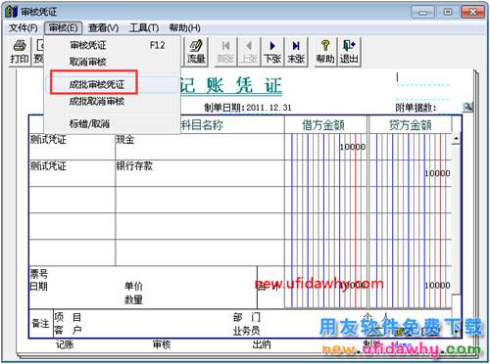Screen dimensions: 490x364
Task: Click credit amount 10000 in 银行存款 row
Action: (x=437, y=173)
